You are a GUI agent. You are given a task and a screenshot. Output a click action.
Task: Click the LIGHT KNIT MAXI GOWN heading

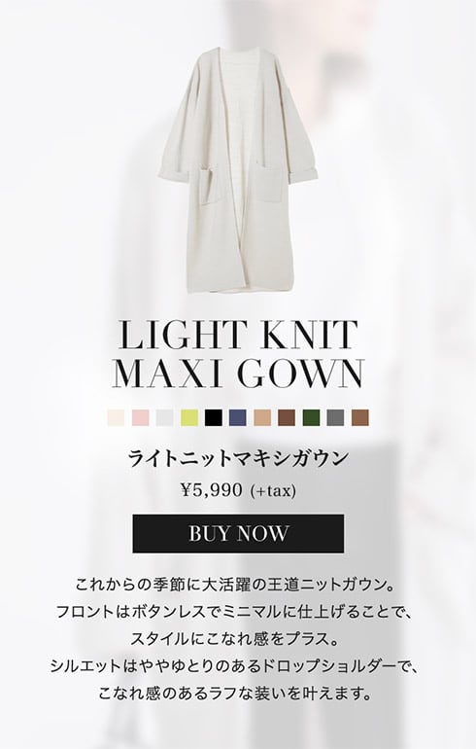(238, 354)
